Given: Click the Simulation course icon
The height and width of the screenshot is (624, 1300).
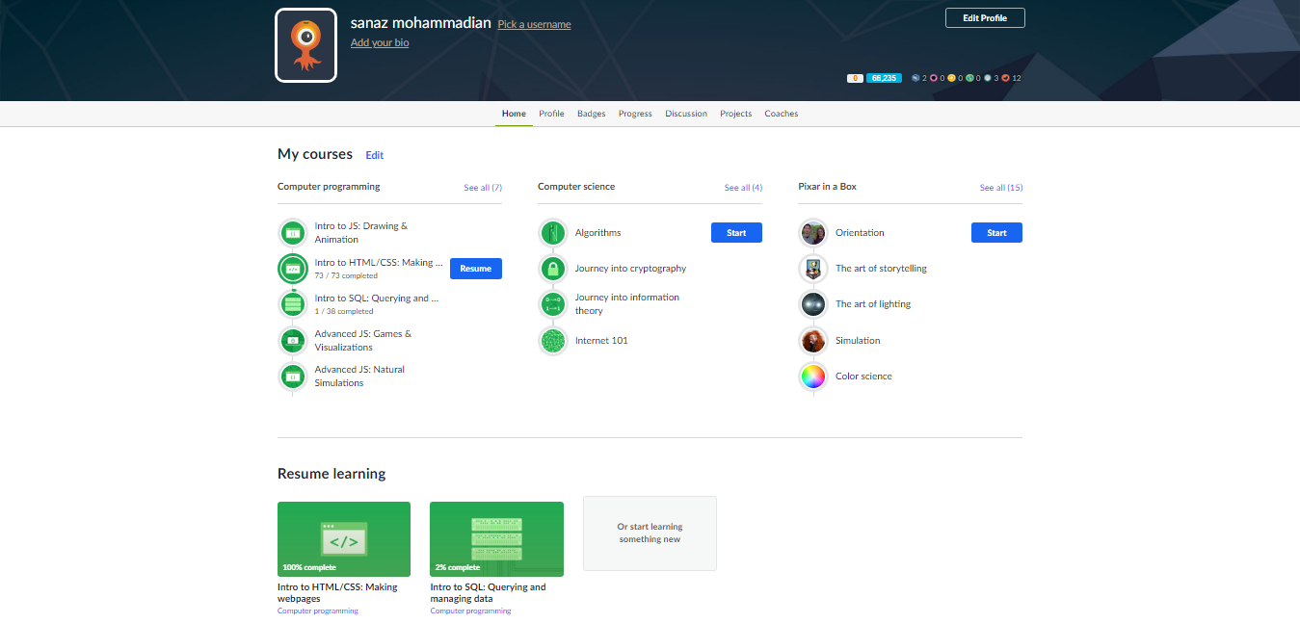Looking at the screenshot, I should (x=813, y=340).
